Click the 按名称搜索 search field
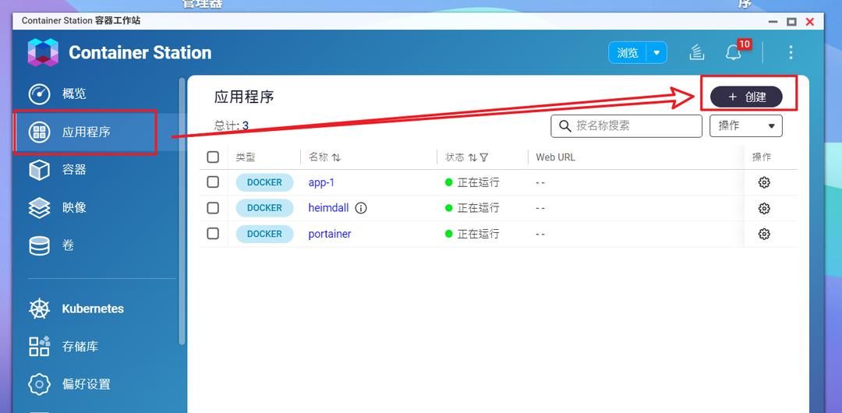 coord(626,126)
